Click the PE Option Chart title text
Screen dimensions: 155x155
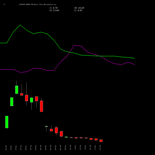pyautogui.click(x=38, y=5)
